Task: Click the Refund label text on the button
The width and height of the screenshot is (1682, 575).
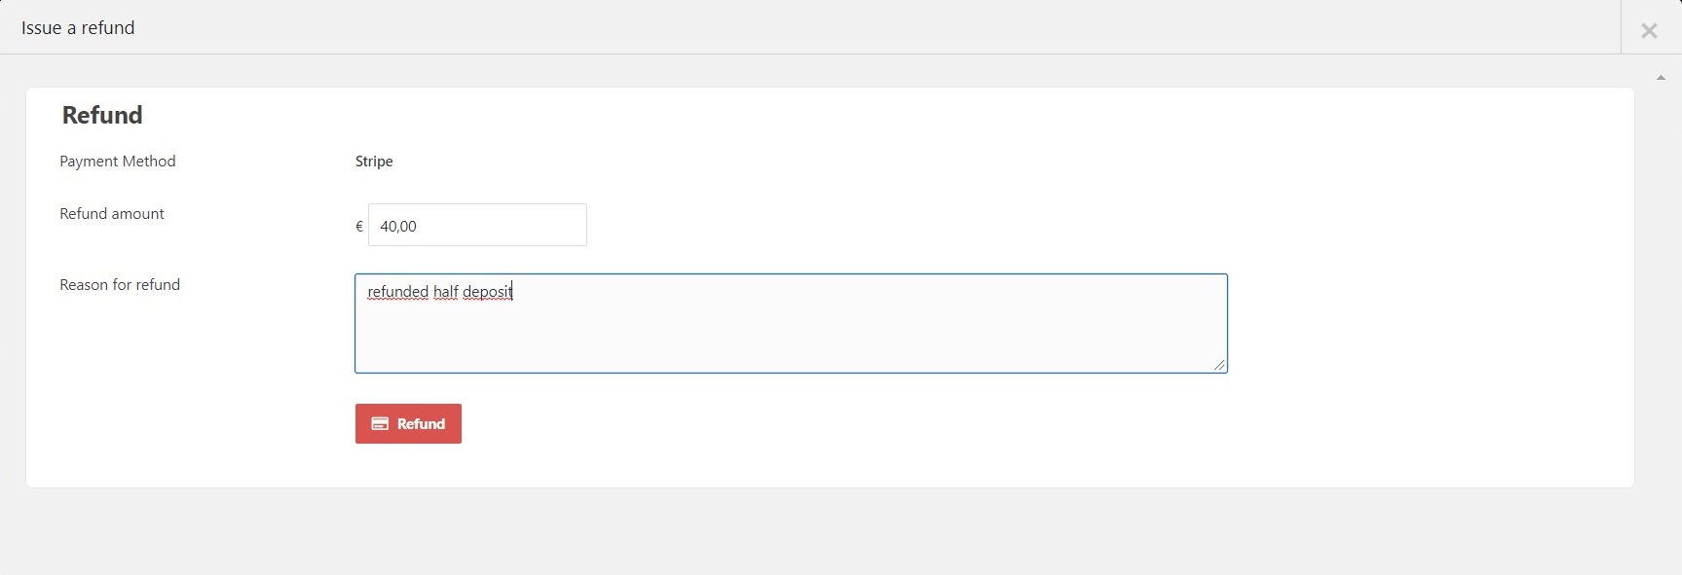Action: [421, 424]
